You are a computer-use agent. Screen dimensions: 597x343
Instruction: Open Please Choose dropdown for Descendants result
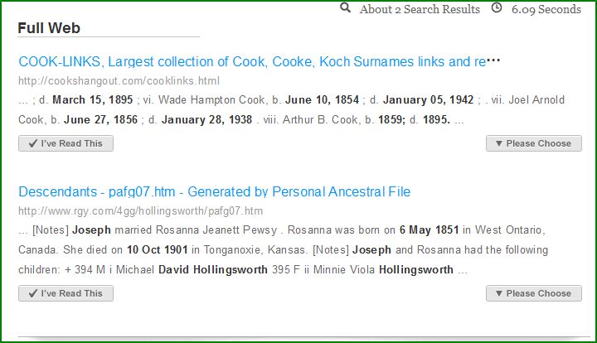(x=534, y=293)
